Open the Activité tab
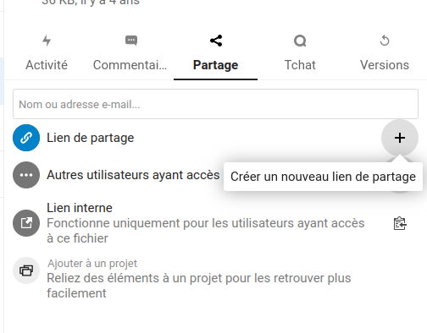 click(47, 53)
